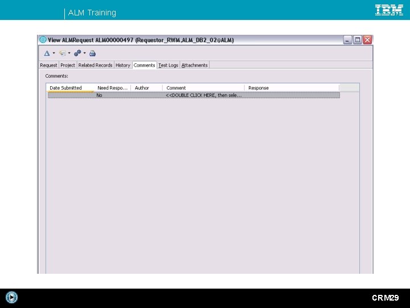Click the CRM29 slide label
This screenshot has width=410, height=308.
click(x=385, y=298)
